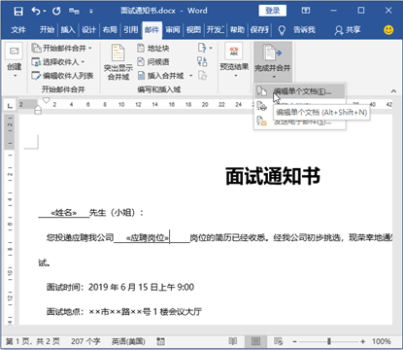Open the 创建 envelope dropdown
This screenshot has height=350, width=403.
[x=15, y=61]
